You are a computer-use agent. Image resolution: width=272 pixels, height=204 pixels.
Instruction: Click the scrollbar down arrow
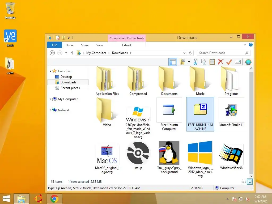click(251, 176)
